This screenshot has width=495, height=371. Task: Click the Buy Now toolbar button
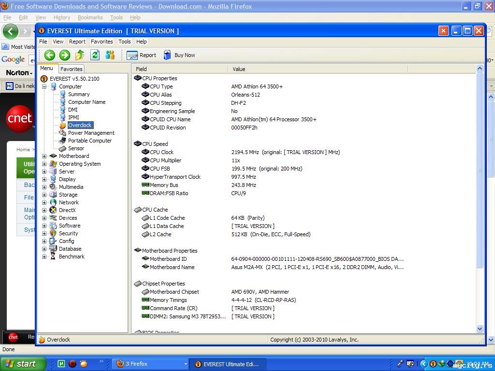pyautogui.click(x=179, y=55)
